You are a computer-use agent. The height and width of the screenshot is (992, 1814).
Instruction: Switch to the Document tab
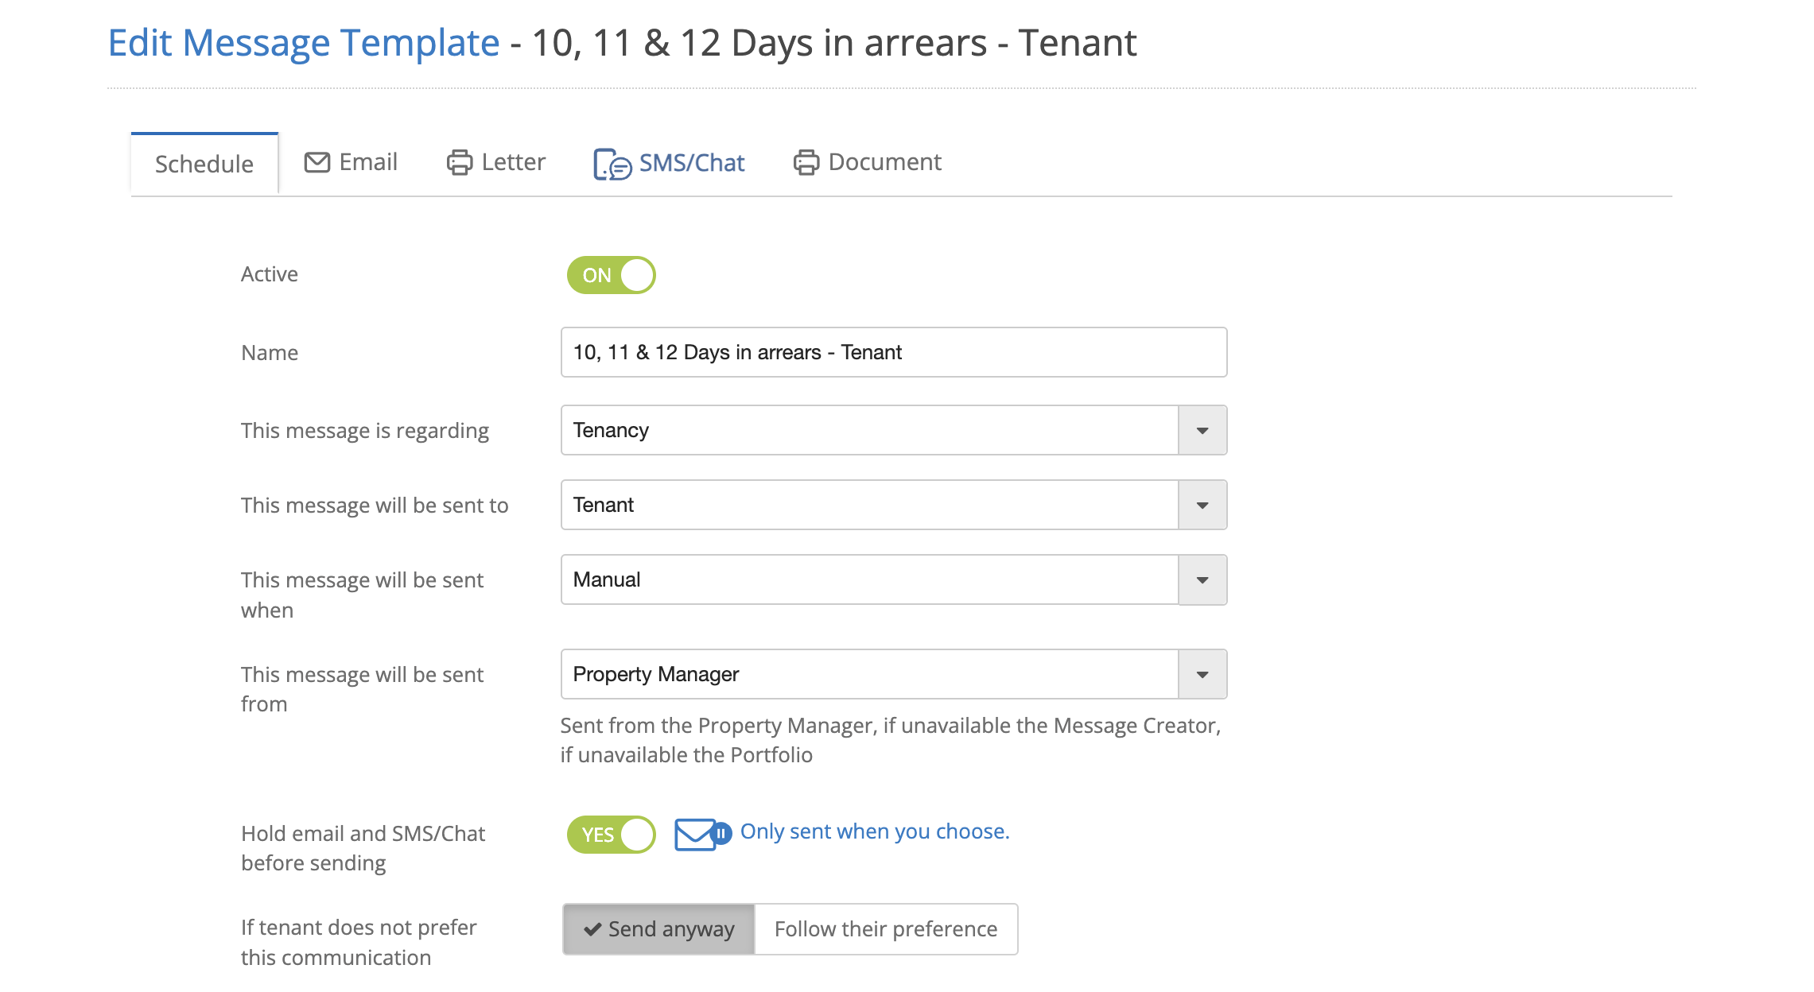point(867,162)
